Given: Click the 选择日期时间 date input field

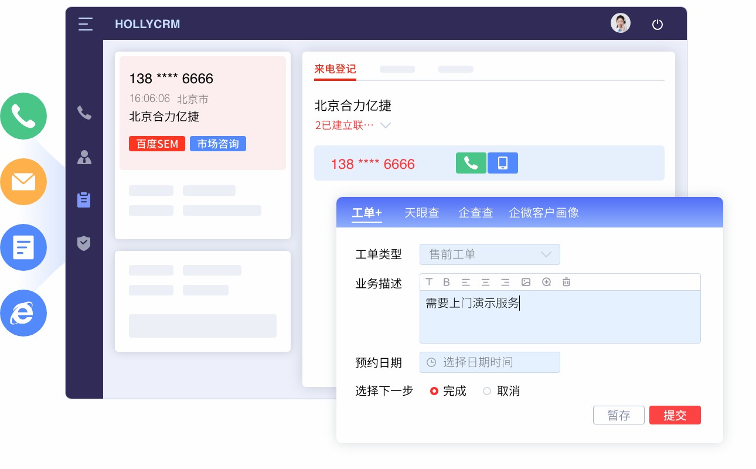Looking at the screenshot, I should tap(489, 362).
